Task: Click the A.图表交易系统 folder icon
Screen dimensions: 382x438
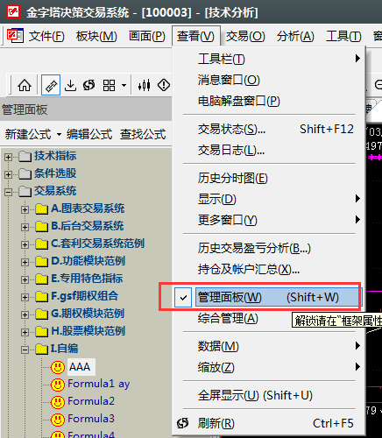Action: click(41, 209)
